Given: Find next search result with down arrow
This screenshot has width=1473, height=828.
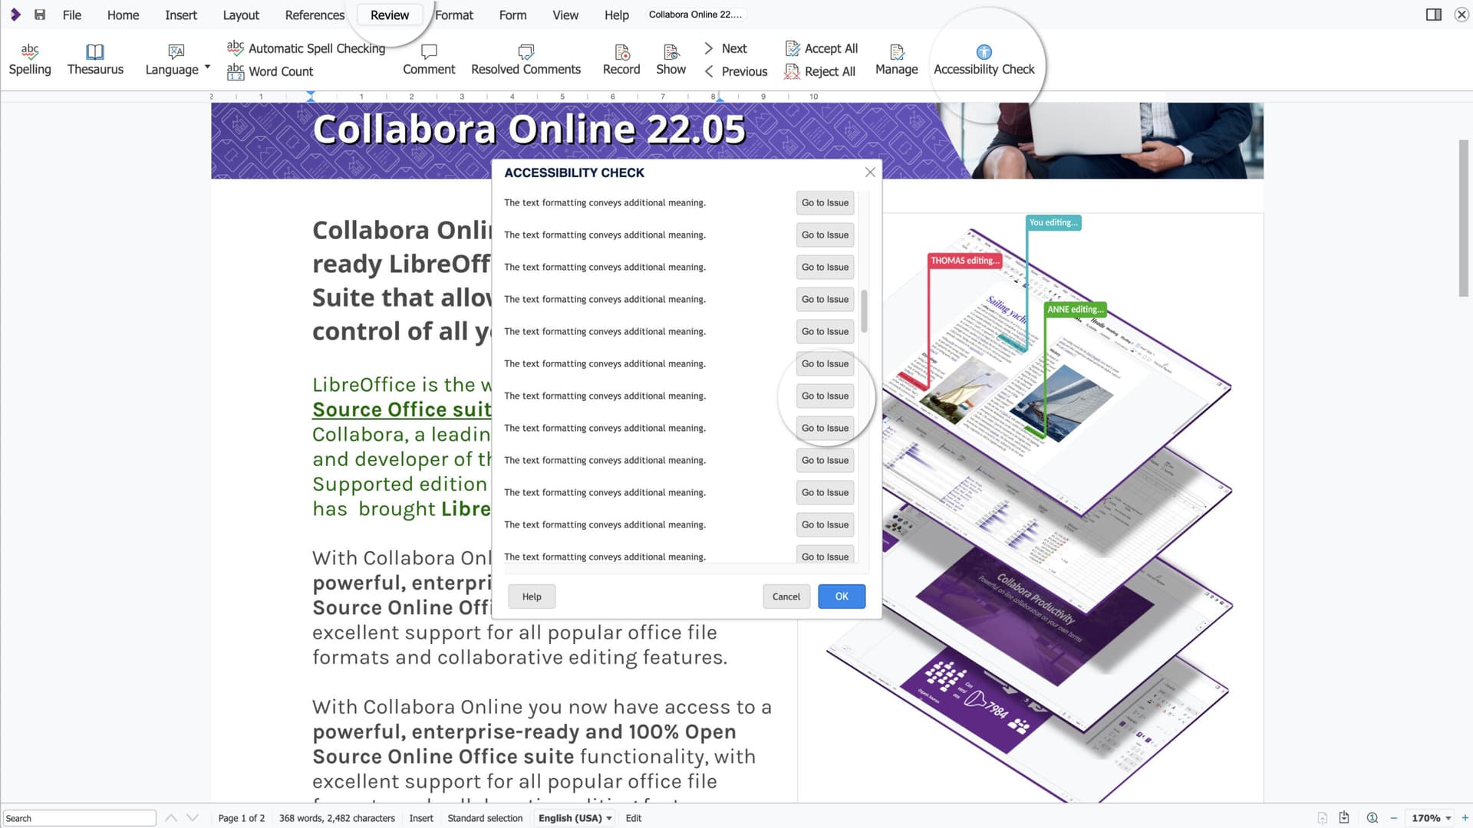Looking at the screenshot, I should pos(193,818).
